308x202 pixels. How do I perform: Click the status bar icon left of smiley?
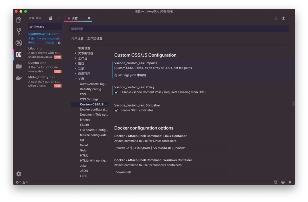275,182
